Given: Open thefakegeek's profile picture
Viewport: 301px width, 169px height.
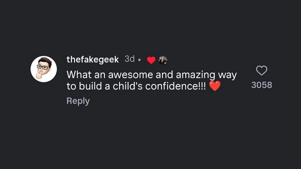Looking at the screenshot, I should (44, 69).
